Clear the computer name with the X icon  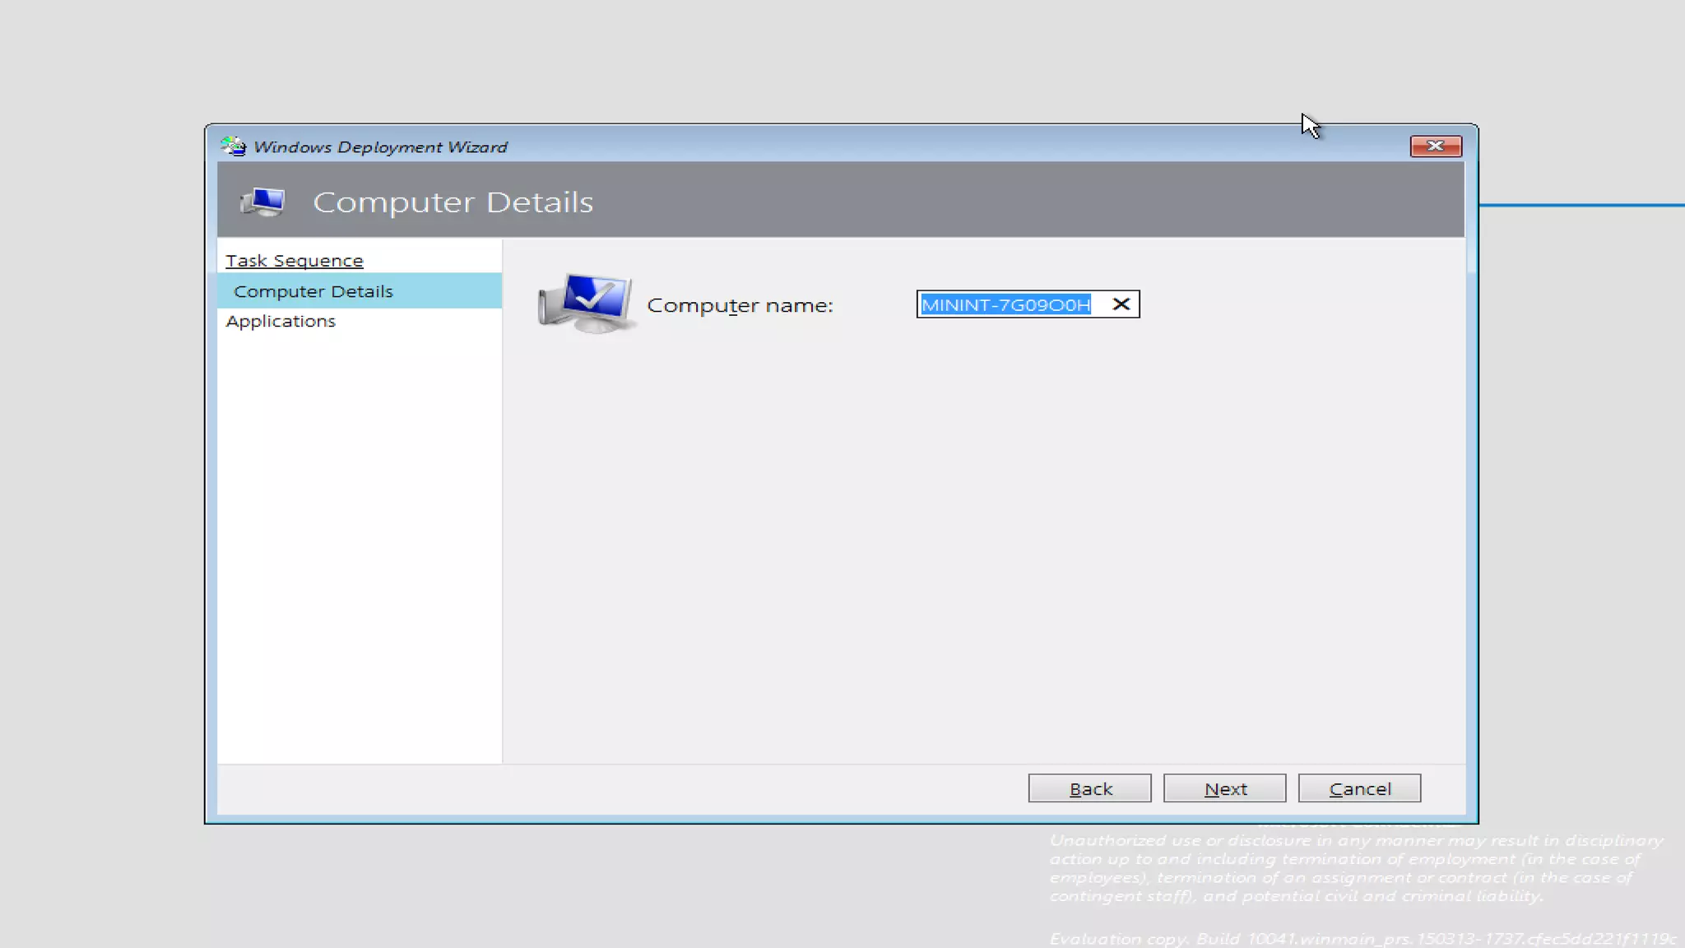(x=1121, y=304)
